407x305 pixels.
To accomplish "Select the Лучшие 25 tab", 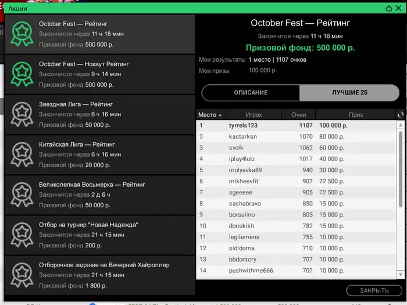I will (x=349, y=93).
